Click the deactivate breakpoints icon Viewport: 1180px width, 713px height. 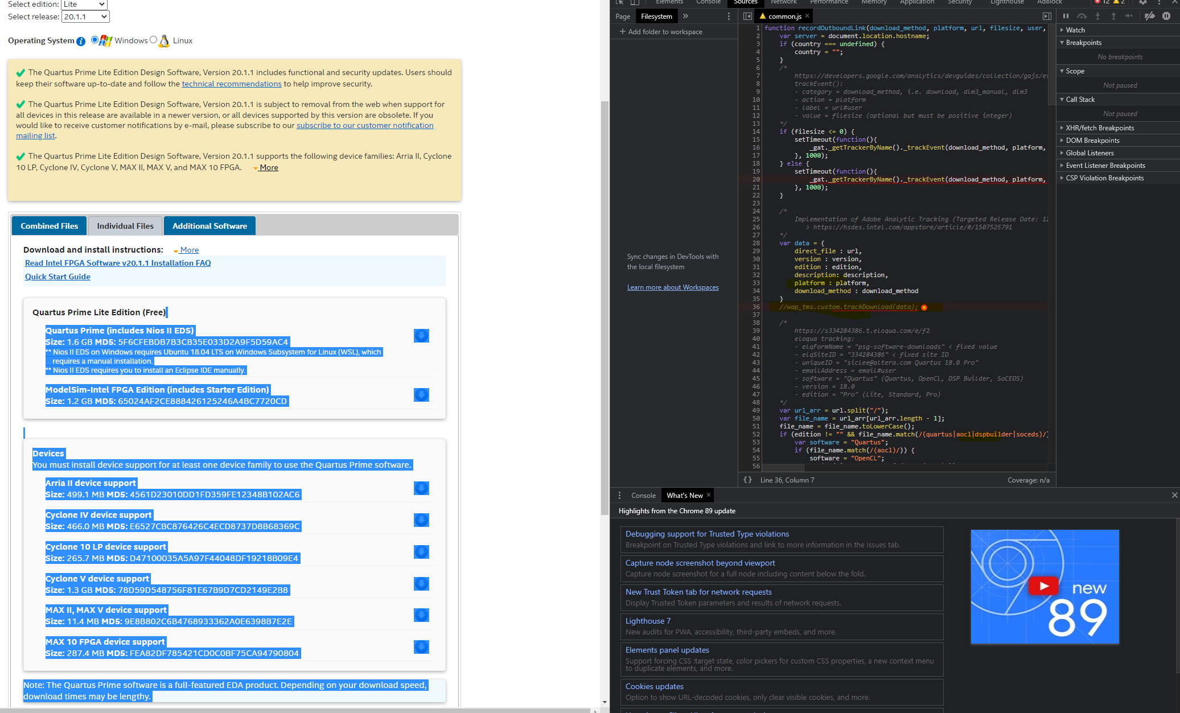point(1150,16)
